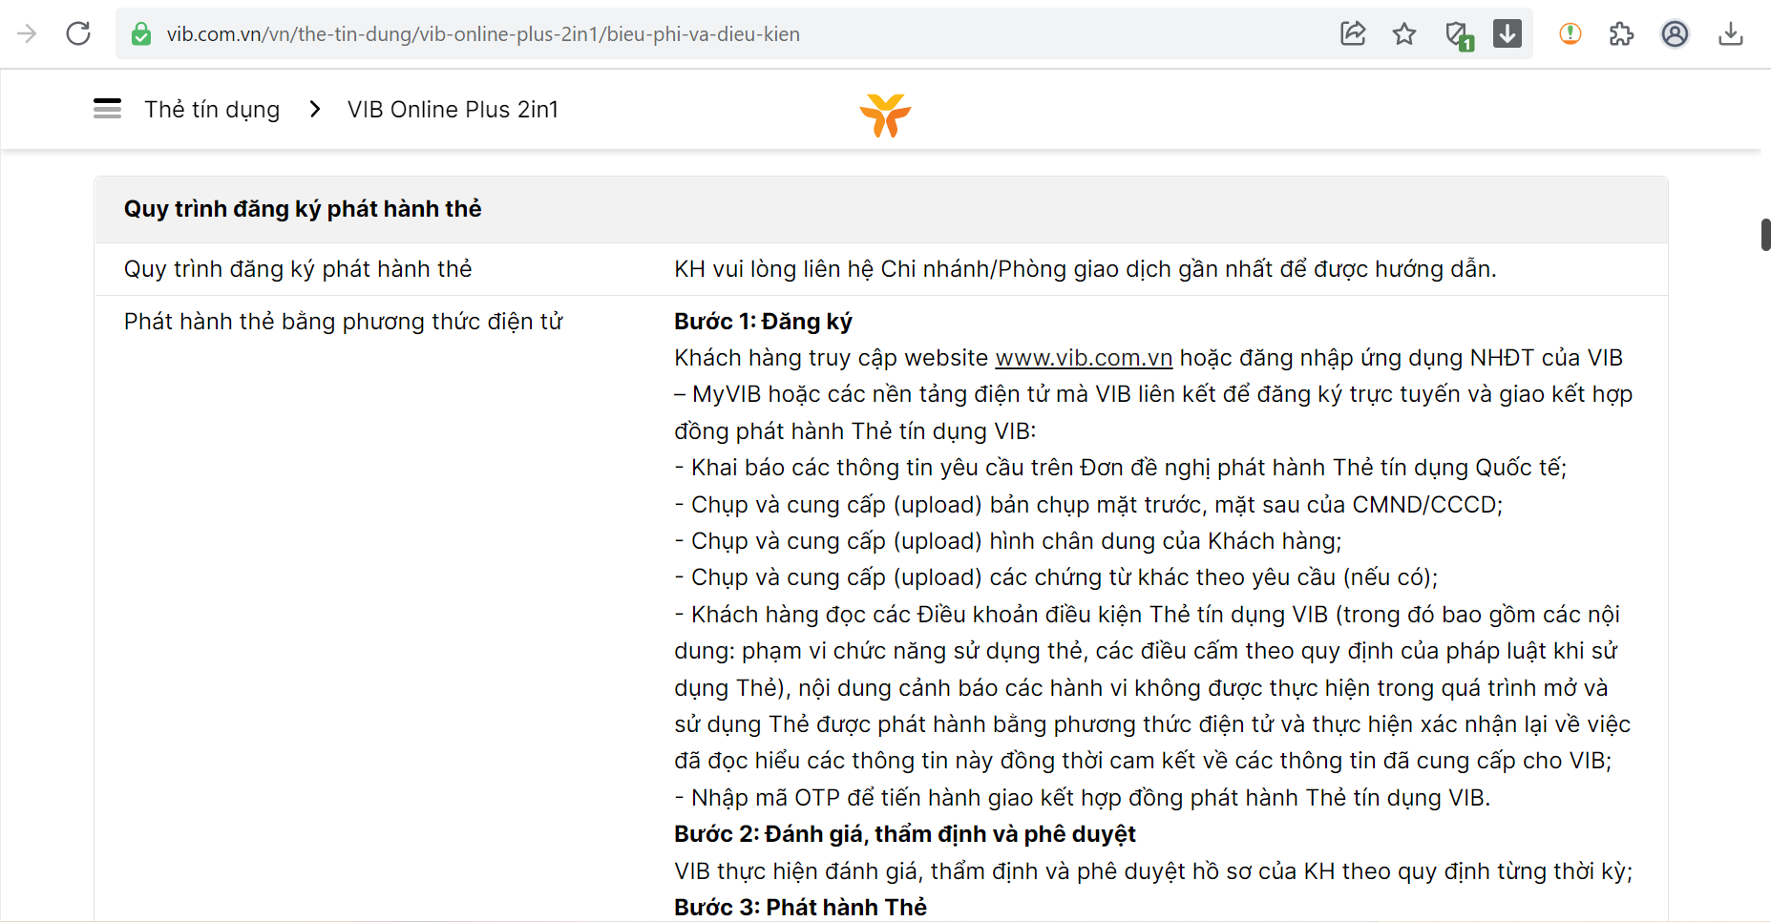
Task: Click 'Chụp và cung cấp (upload) hình chân dung' line
Action: coord(1008,541)
